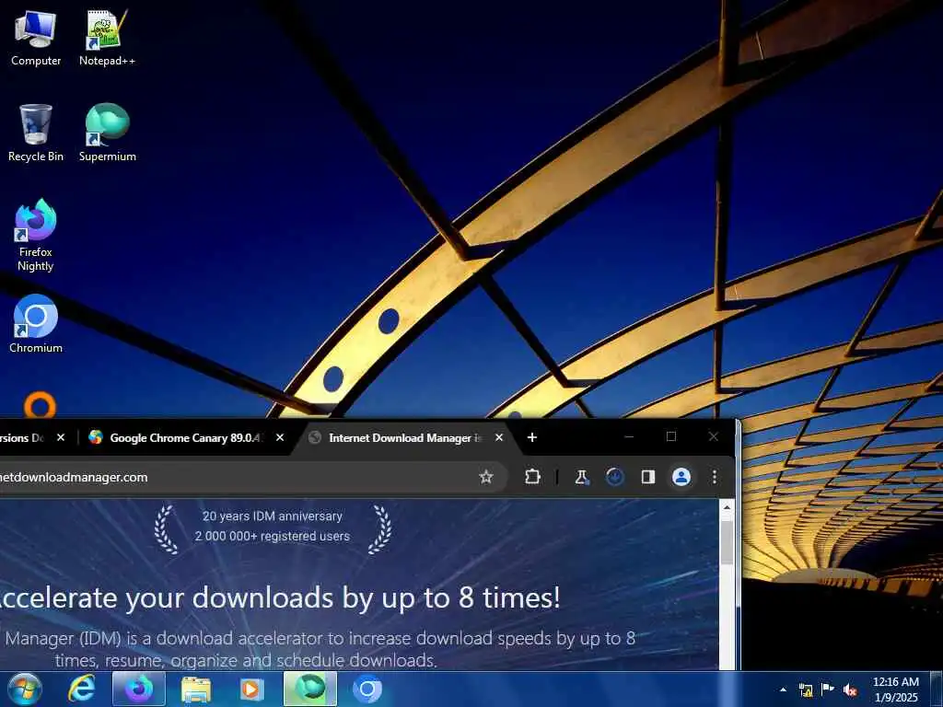Open the three-dot browser menu
The height and width of the screenshot is (707, 943).
coord(714,477)
